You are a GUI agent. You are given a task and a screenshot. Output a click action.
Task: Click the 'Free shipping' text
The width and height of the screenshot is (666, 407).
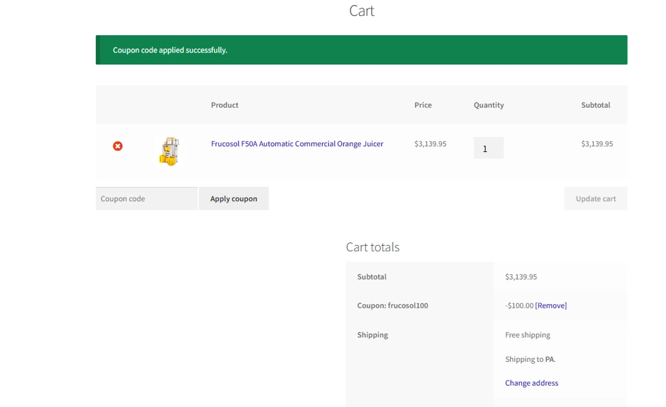click(x=527, y=335)
